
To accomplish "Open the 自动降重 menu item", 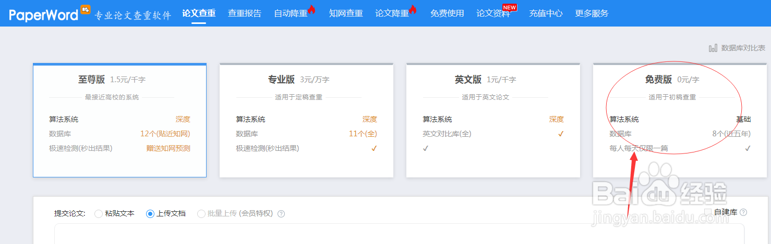I will click(x=291, y=13).
